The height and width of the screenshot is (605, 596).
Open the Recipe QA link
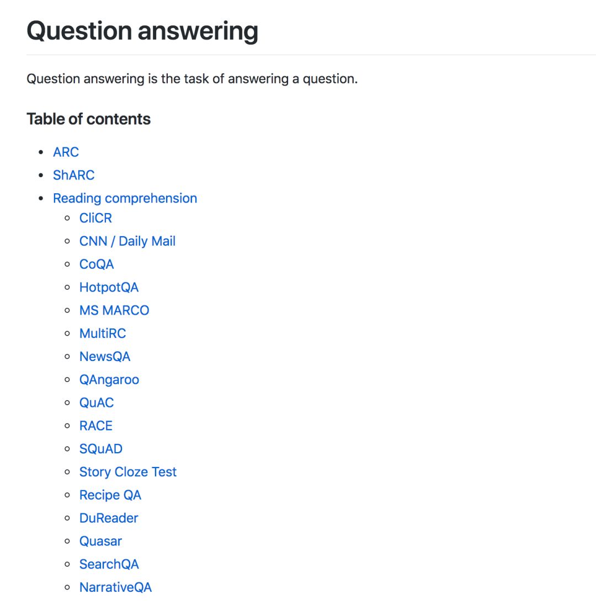click(x=110, y=495)
